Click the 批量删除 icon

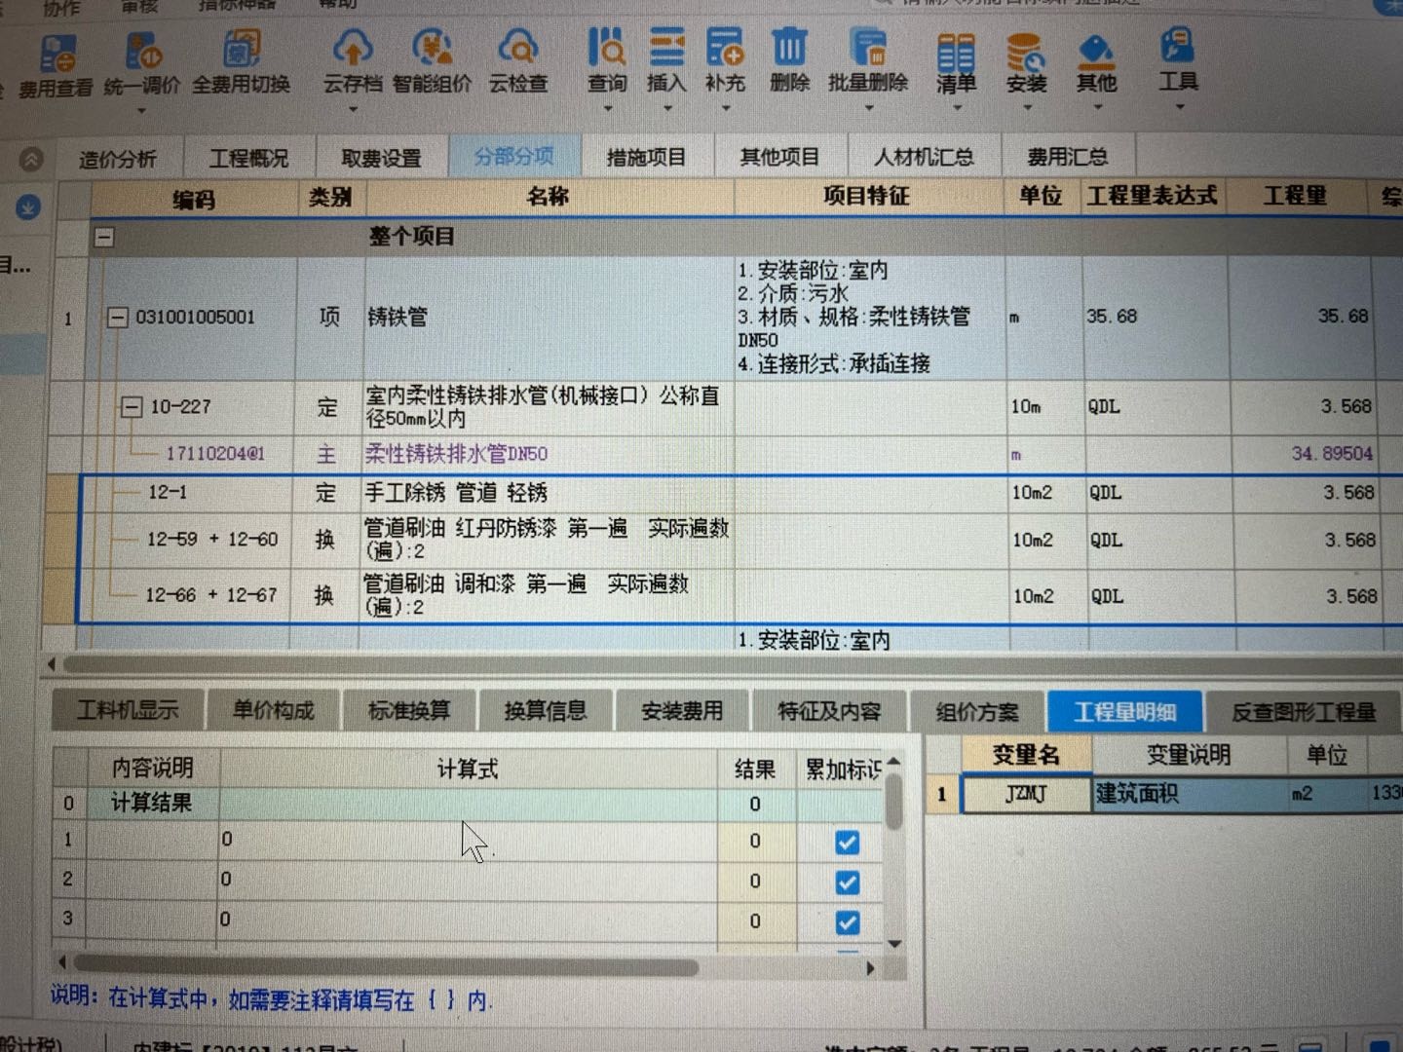867,47
